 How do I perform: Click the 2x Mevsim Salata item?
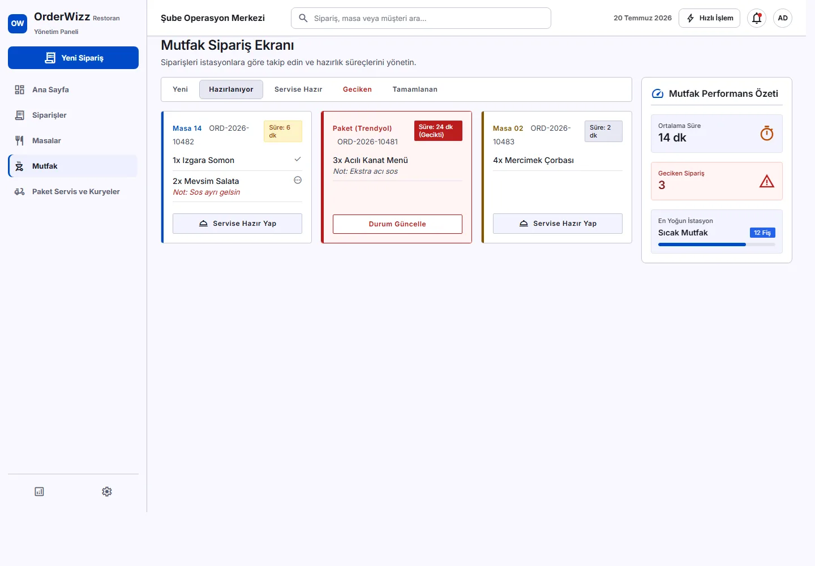click(x=205, y=181)
